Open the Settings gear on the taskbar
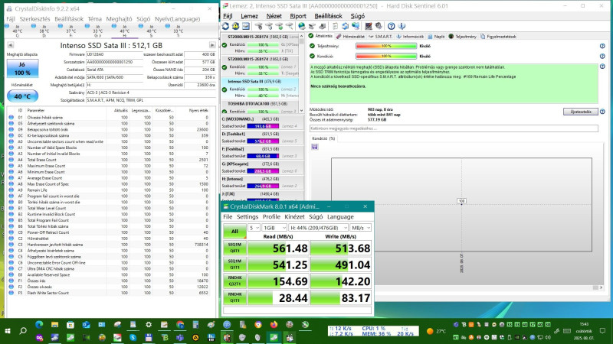Screen dimensions: 613x344 pos(149,324)
